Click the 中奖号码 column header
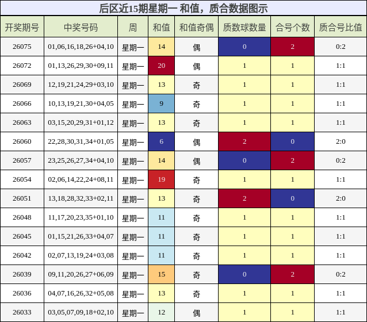Image resolution: width=367 pixels, height=322 pixels. (x=81, y=27)
